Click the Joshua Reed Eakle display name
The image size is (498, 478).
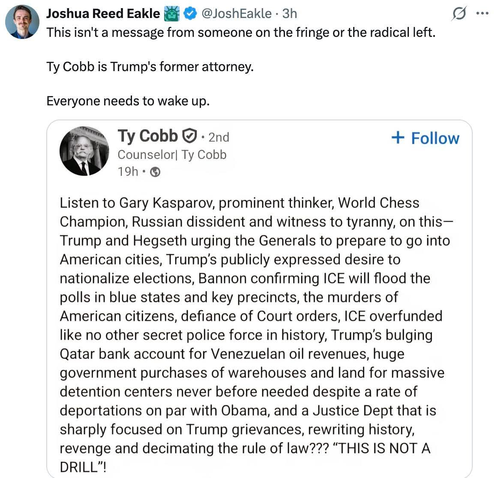[102, 14]
